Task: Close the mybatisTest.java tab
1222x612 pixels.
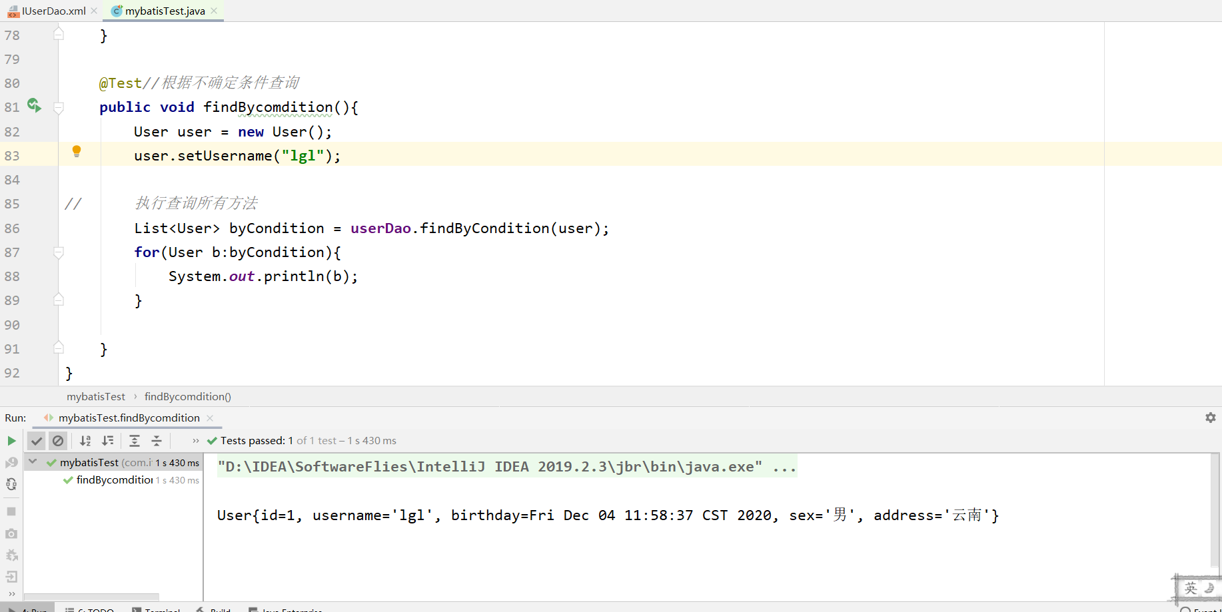Action: pyautogui.click(x=214, y=11)
